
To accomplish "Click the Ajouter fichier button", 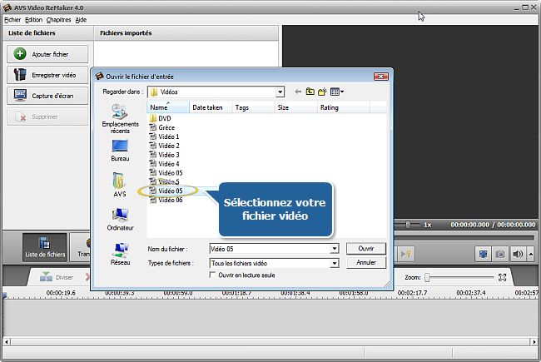I will [x=47, y=54].
